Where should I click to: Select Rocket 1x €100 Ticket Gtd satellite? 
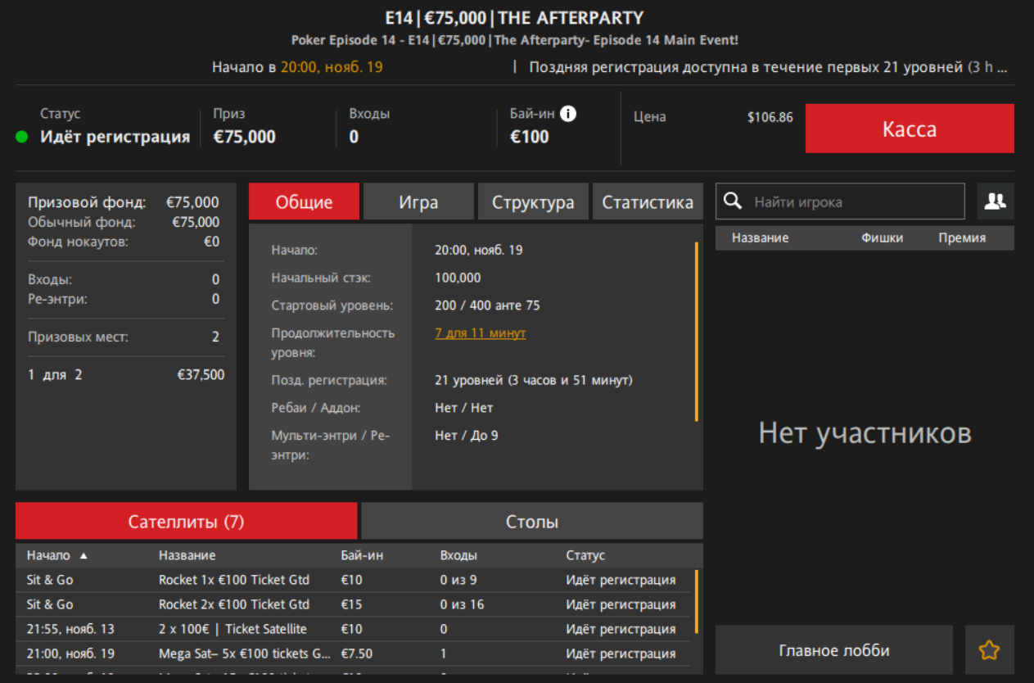pyautogui.click(x=234, y=581)
